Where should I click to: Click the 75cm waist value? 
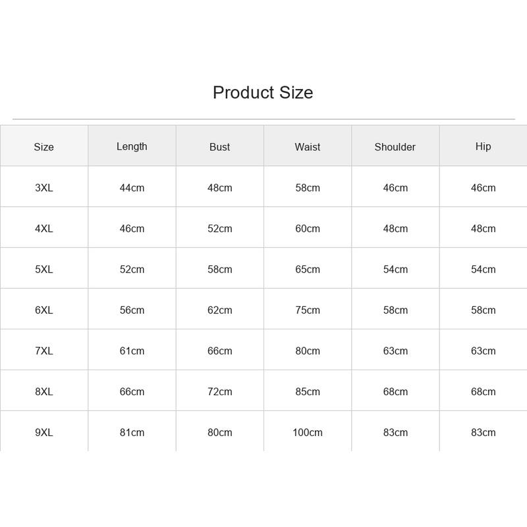(x=308, y=310)
